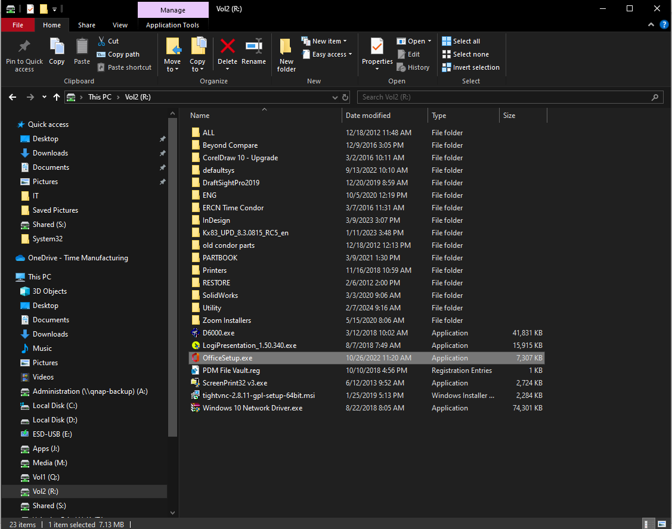This screenshot has width=672, height=529.
Task: Collapse the ribbon with chevron
Action: click(651, 25)
